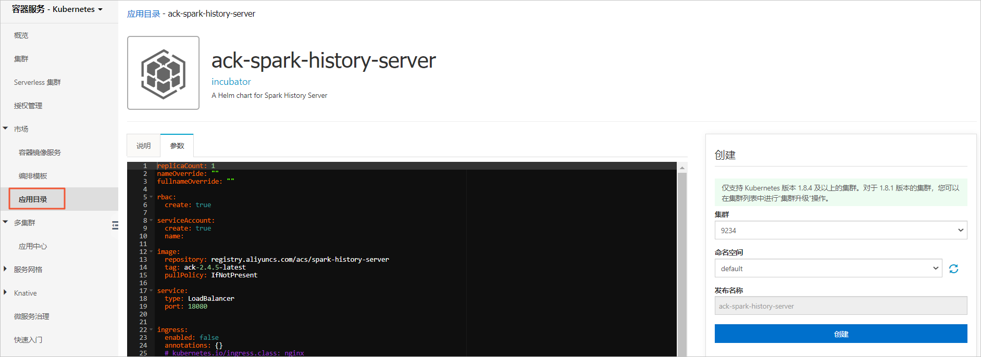Click the annotations {} line
This screenshot has width=981, height=357.
[194, 346]
